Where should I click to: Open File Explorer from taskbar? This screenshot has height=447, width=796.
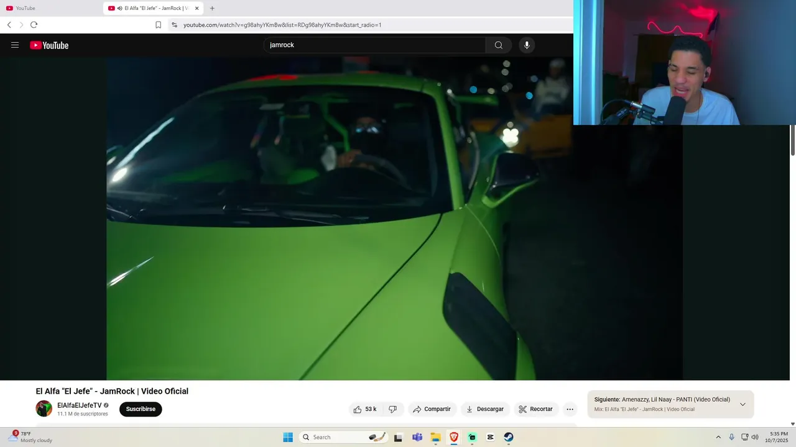tap(436, 437)
